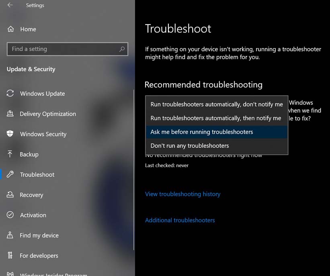
Task: Click the Update & Security heading
Action: [31, 69]
